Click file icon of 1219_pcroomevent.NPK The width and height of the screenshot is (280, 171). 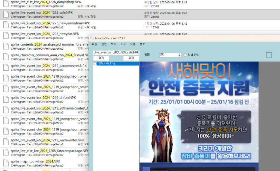(6, 67)
